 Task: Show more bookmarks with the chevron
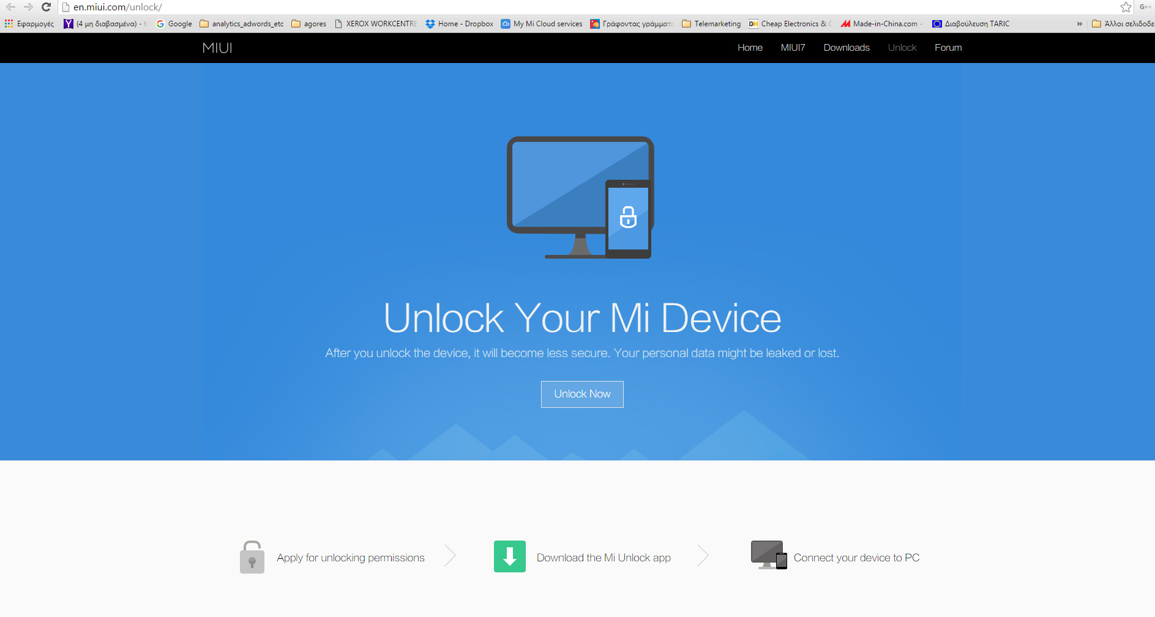[x=1079, y=24]
